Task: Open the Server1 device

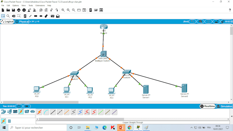Action: [x=146, y=89]
